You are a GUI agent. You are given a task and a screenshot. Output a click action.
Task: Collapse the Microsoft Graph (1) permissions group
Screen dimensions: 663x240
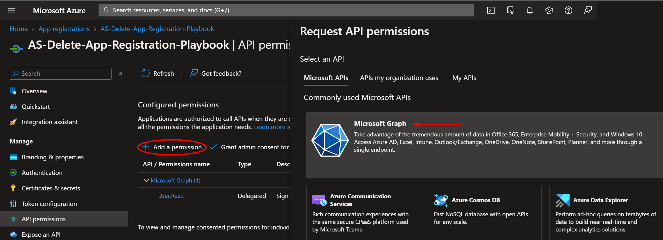point(146,180)
